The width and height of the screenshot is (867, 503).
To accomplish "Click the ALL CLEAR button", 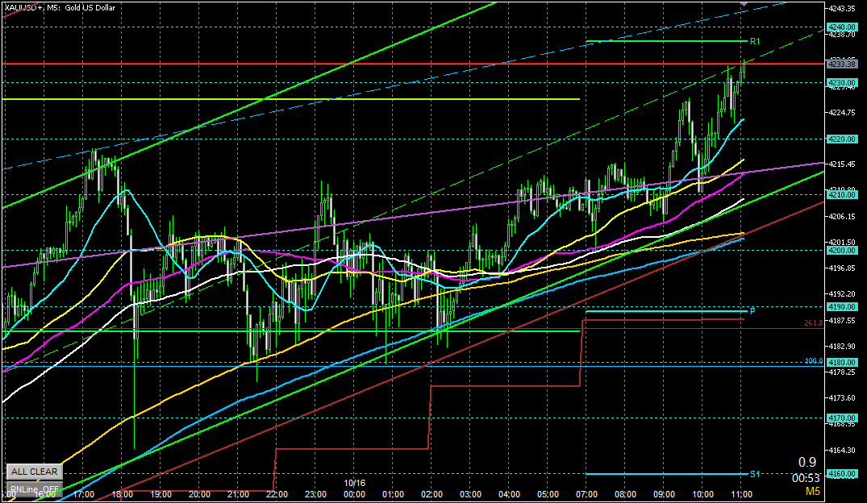I will 34,472.
